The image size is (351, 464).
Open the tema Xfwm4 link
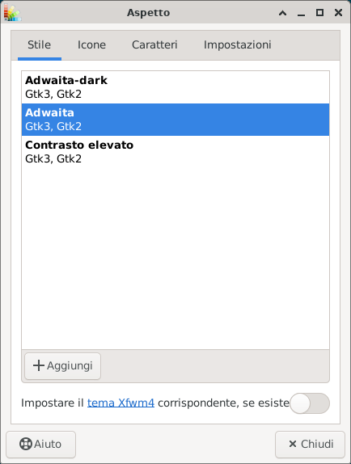click(121, 403)
